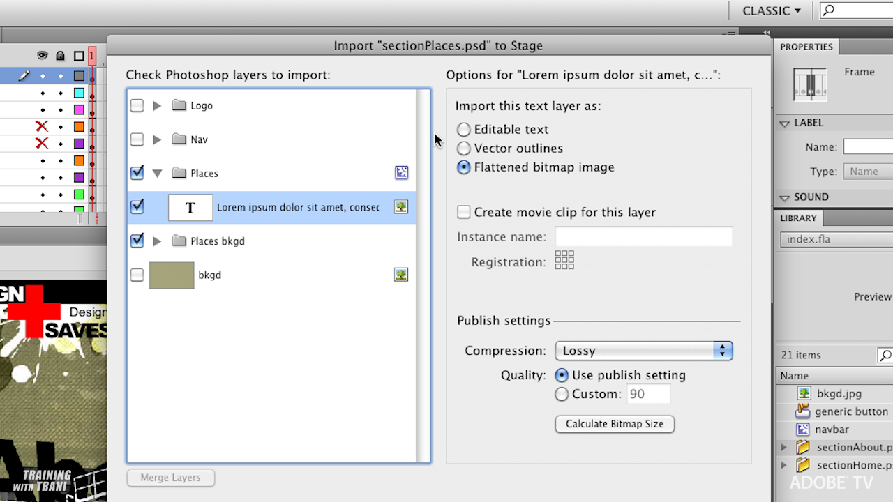Screen dimensions: 893x502
Task: Select the Vector outlines radio option
Action: click(x=463, y=149)
